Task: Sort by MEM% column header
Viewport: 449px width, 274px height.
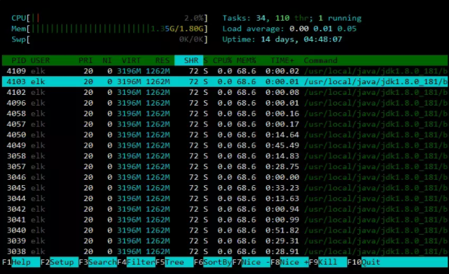Action: point(246,61)
